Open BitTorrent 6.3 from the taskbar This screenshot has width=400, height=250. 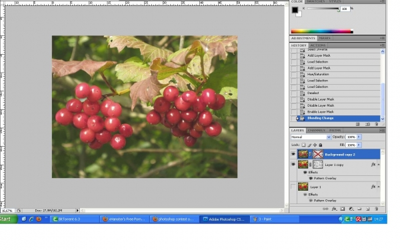[x=75, y=219]
